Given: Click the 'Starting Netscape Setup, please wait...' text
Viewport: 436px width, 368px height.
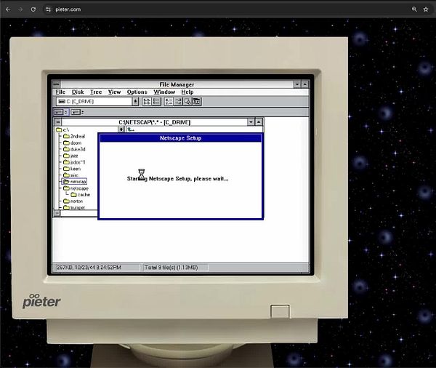Looking at the screenshot, I should point(178,179).
